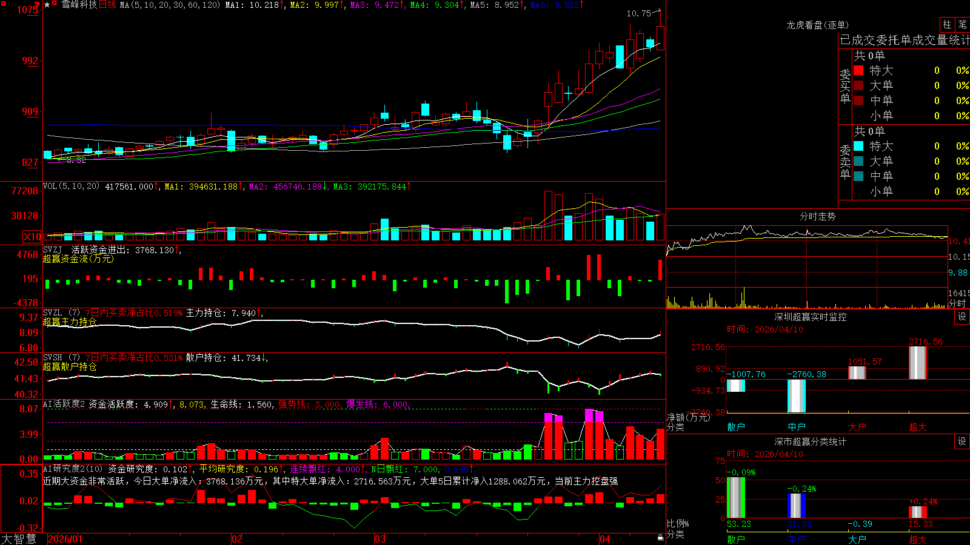Click the 龙虎看盘(逐单) panel title

817,25
